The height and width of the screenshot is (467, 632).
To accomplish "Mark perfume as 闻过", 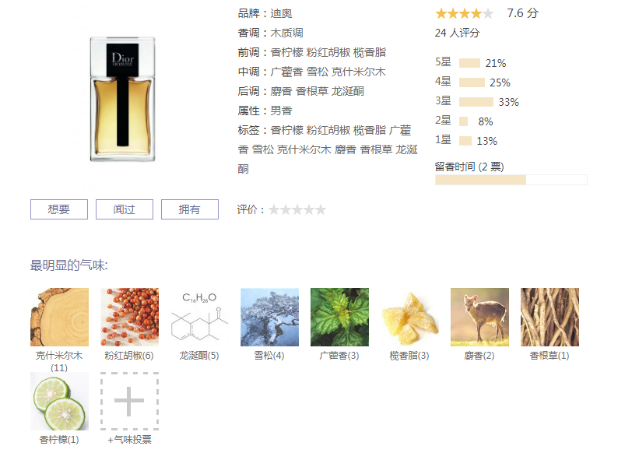I will click(x=125, y=209).
